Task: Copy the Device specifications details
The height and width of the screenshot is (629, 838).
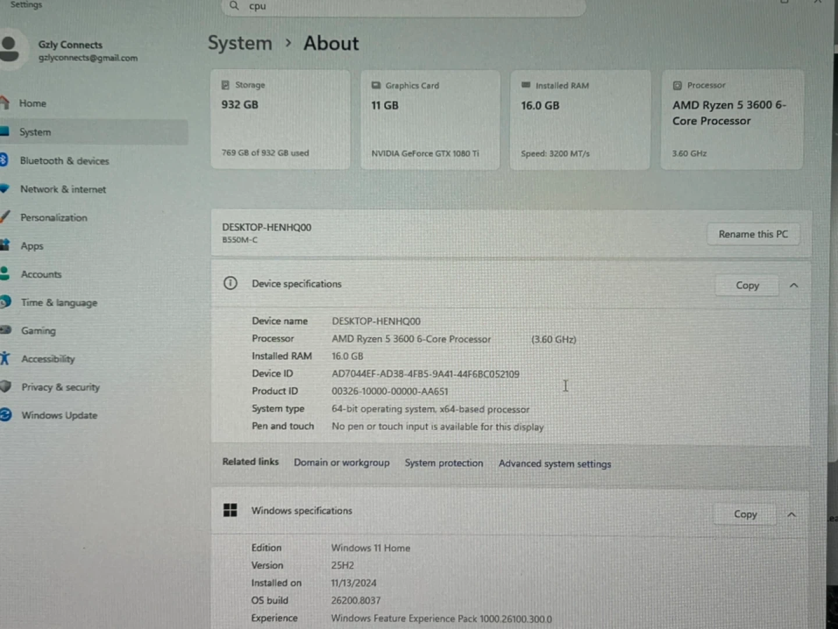Action: pos(747,285)
